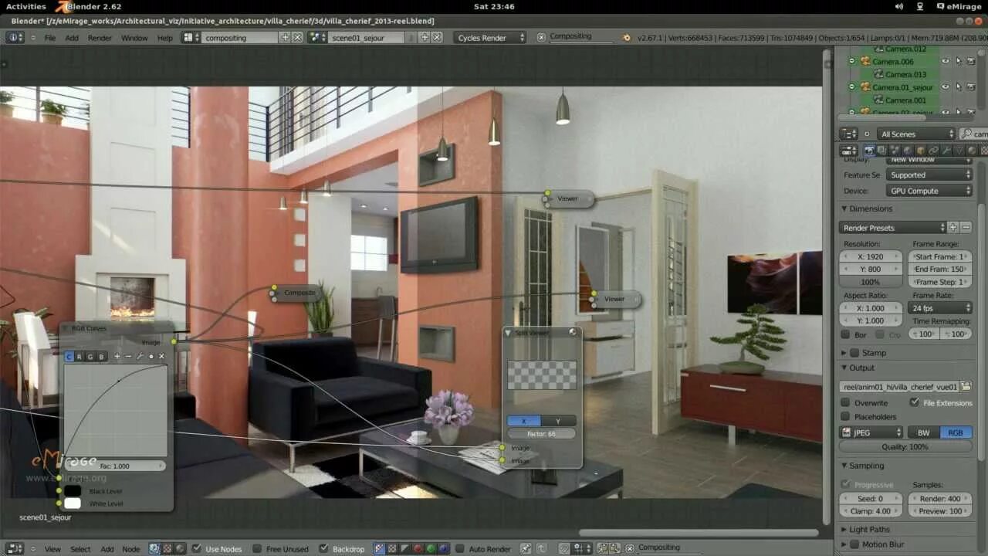This screenshot has height=556, width=988.
Task: Open the Modifiers wrench tab icon
Action: point(947,151)
